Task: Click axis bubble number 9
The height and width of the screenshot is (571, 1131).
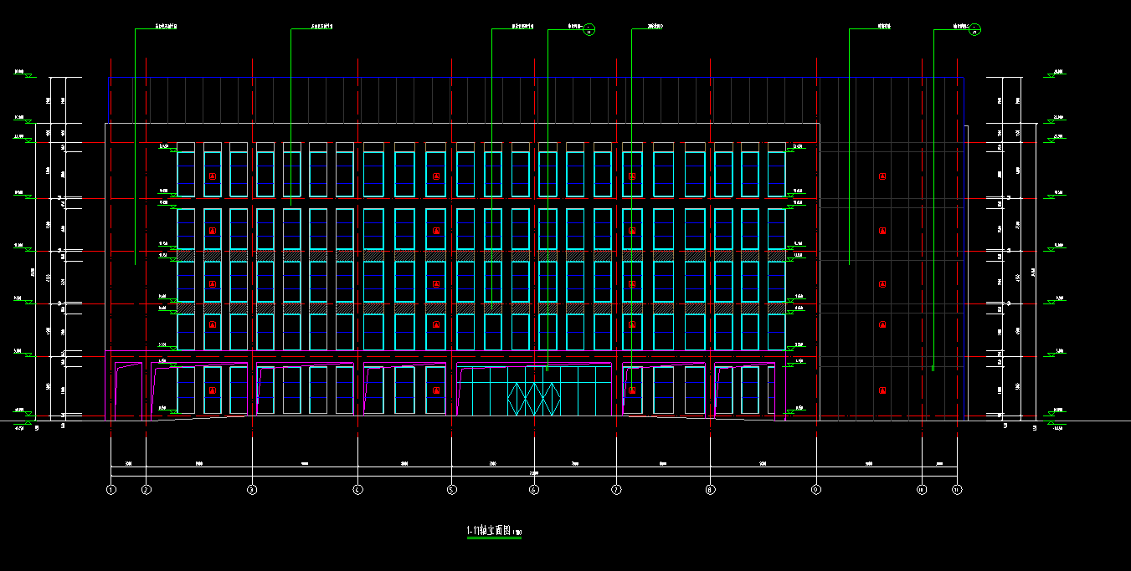Action: coord(816,490)
